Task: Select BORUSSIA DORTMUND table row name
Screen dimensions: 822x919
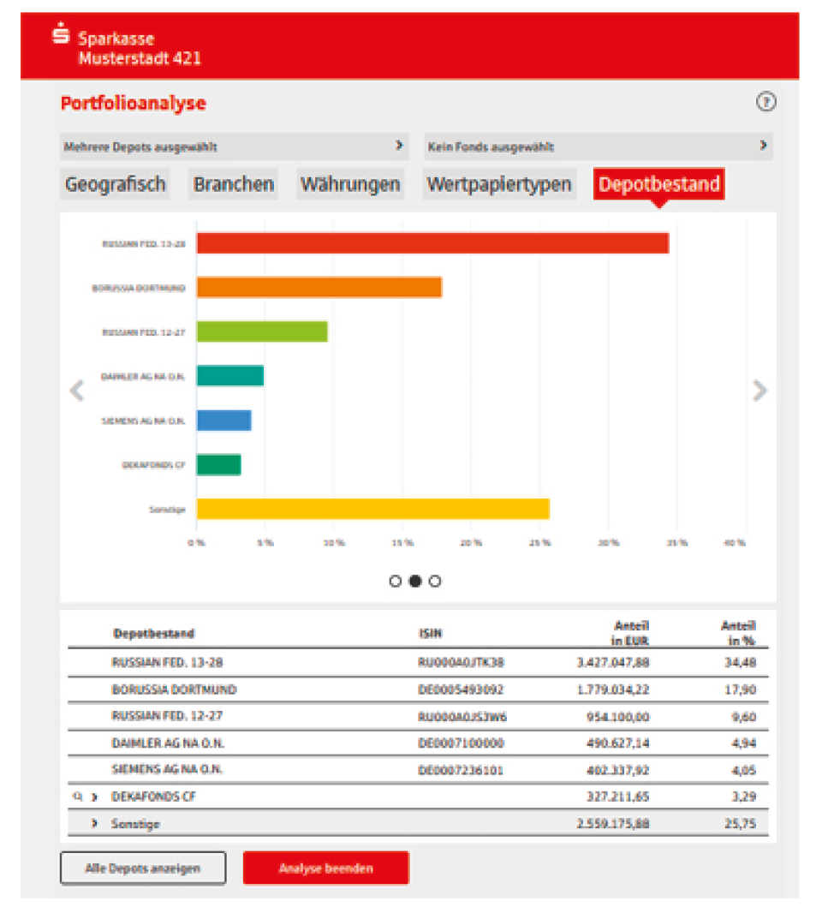Action: tap(174, 689)
